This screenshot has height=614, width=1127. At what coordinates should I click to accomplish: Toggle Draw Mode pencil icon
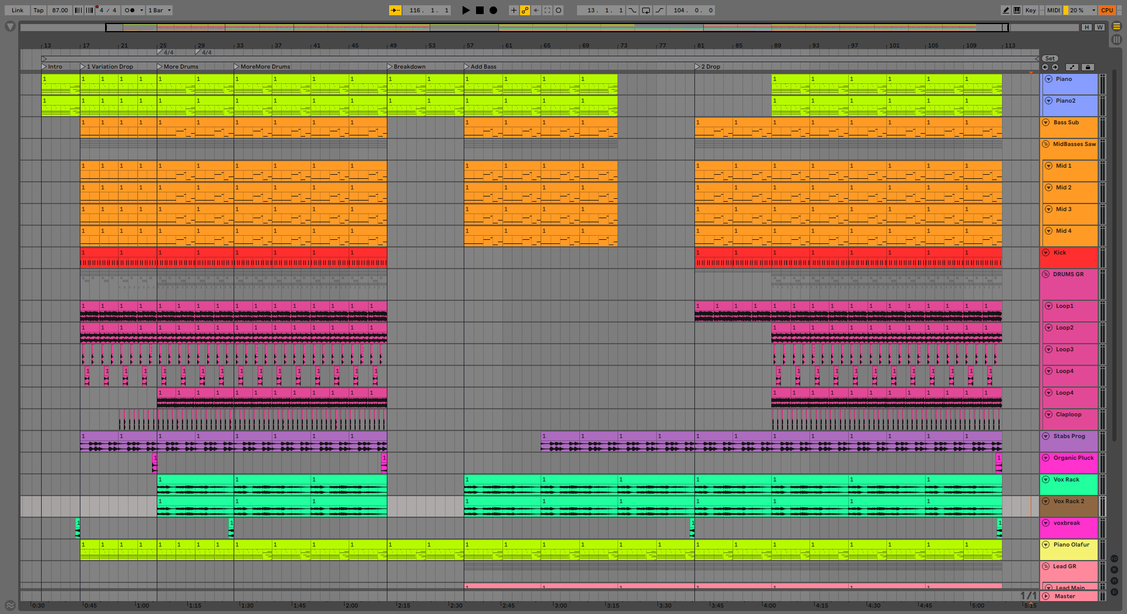pyautogui.click(x=1005, y=10)
